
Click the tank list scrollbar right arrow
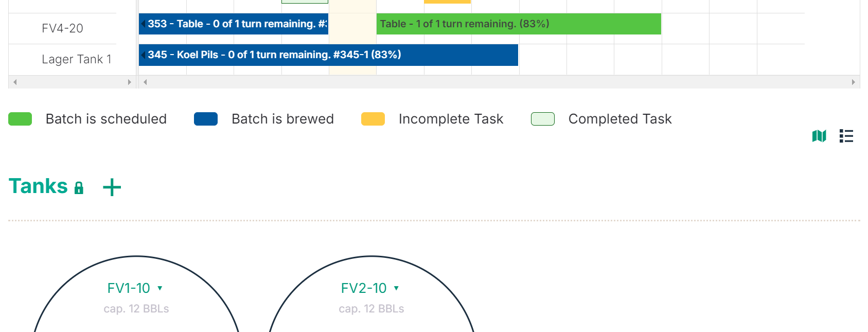129,82
